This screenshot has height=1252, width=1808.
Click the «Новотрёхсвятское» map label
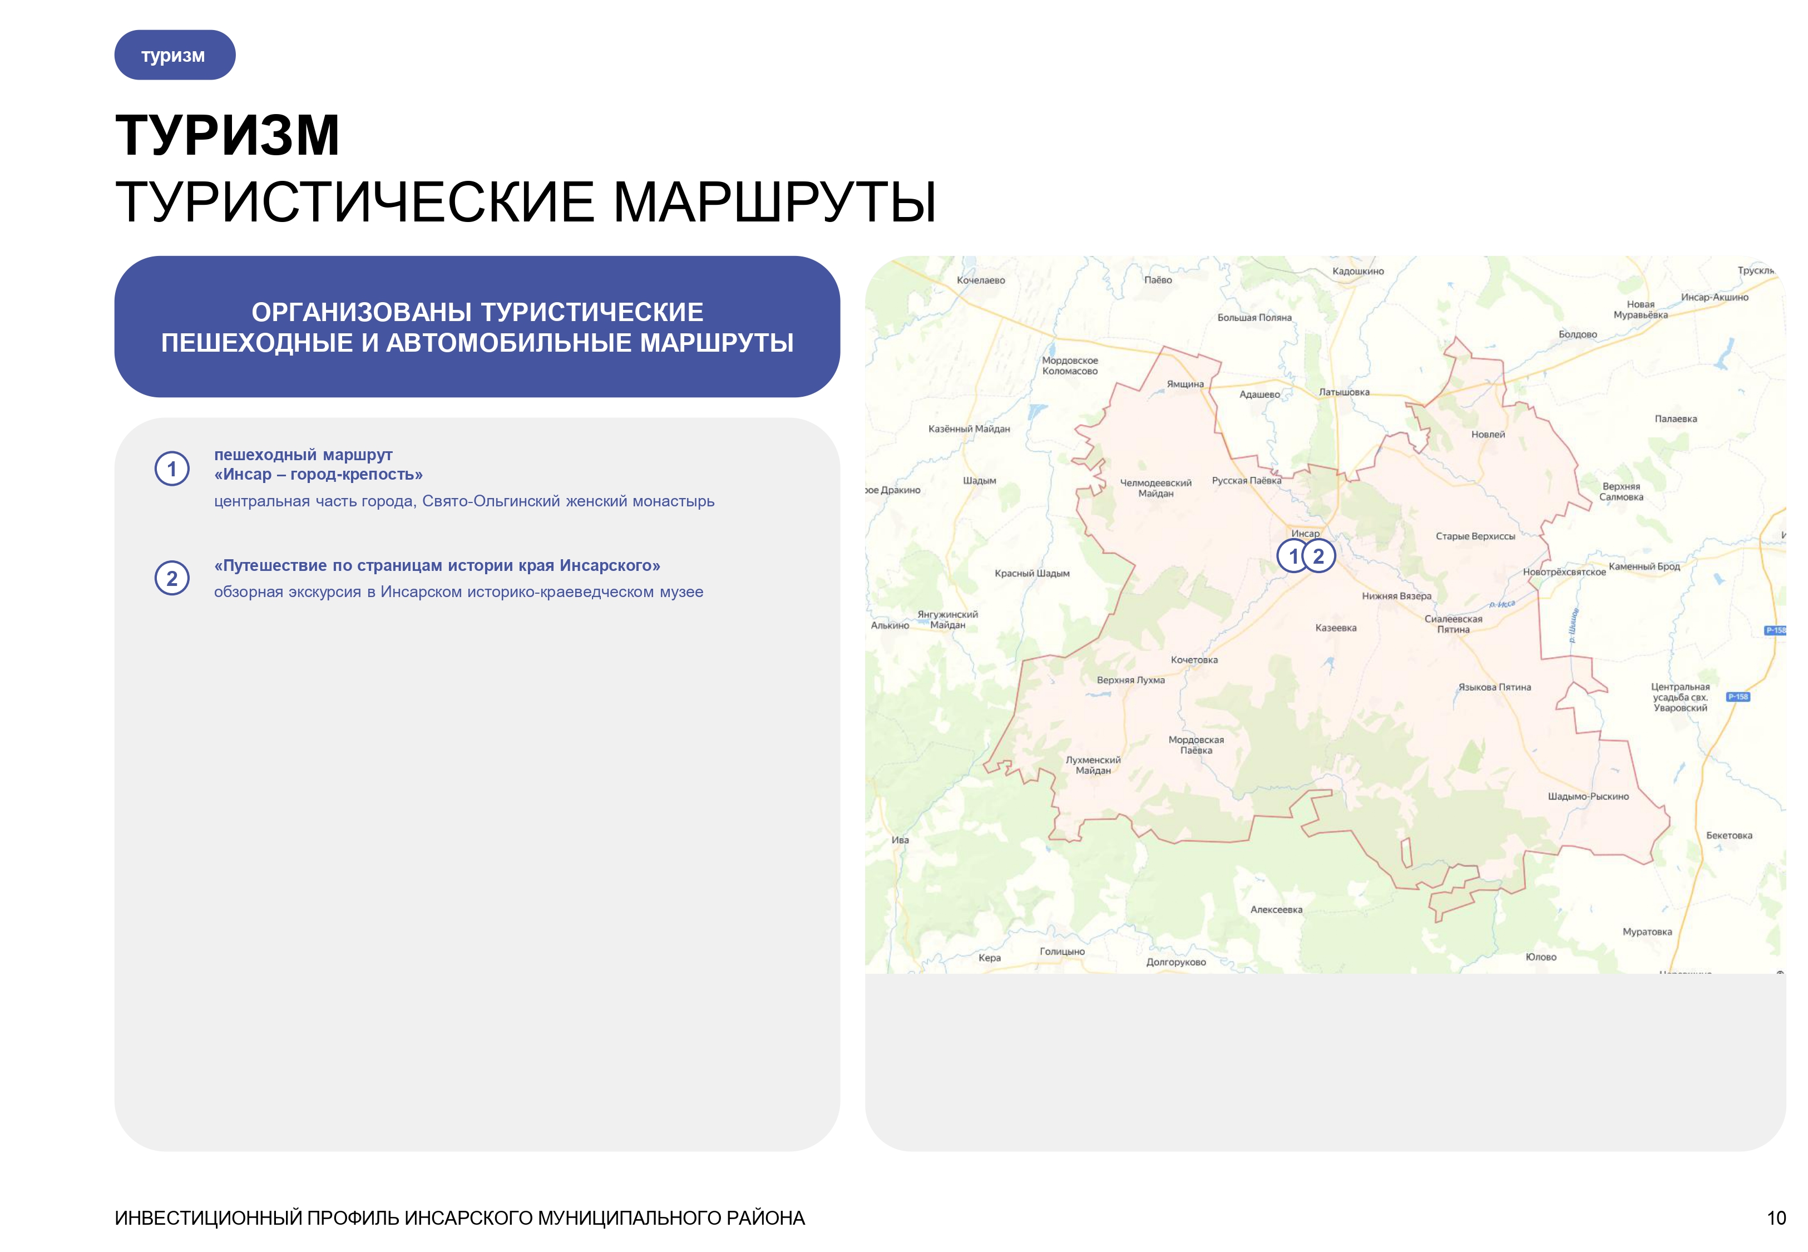pos(1564,572)
